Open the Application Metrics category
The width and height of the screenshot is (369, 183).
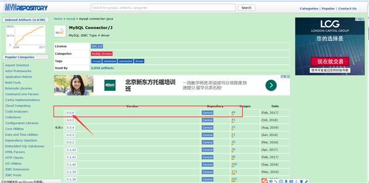tap(19, 77)
